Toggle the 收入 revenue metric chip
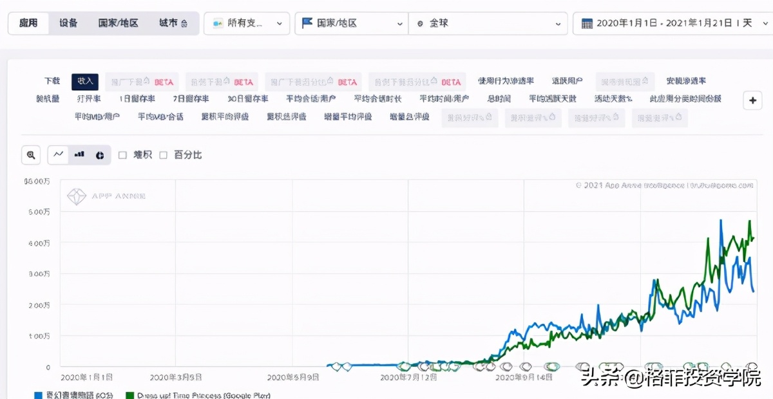773x399 pixels. click(84, 82)
